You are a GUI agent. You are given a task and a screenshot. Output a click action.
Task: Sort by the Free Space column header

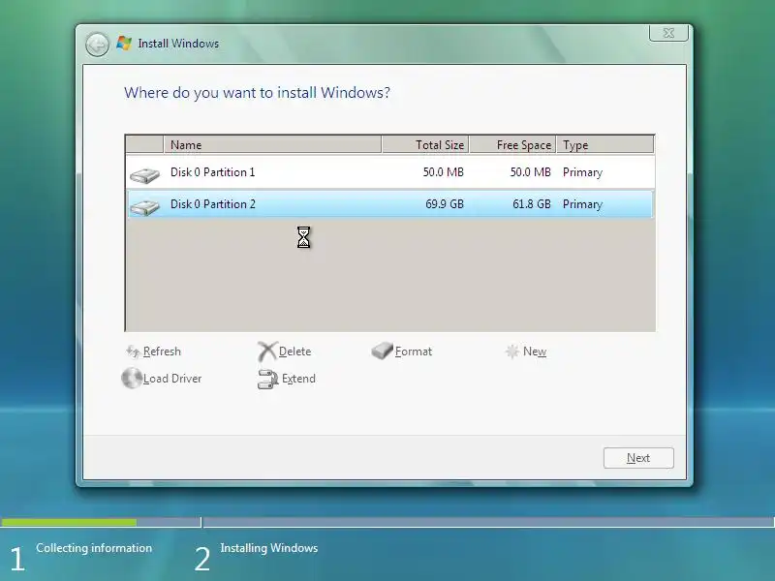512,144
